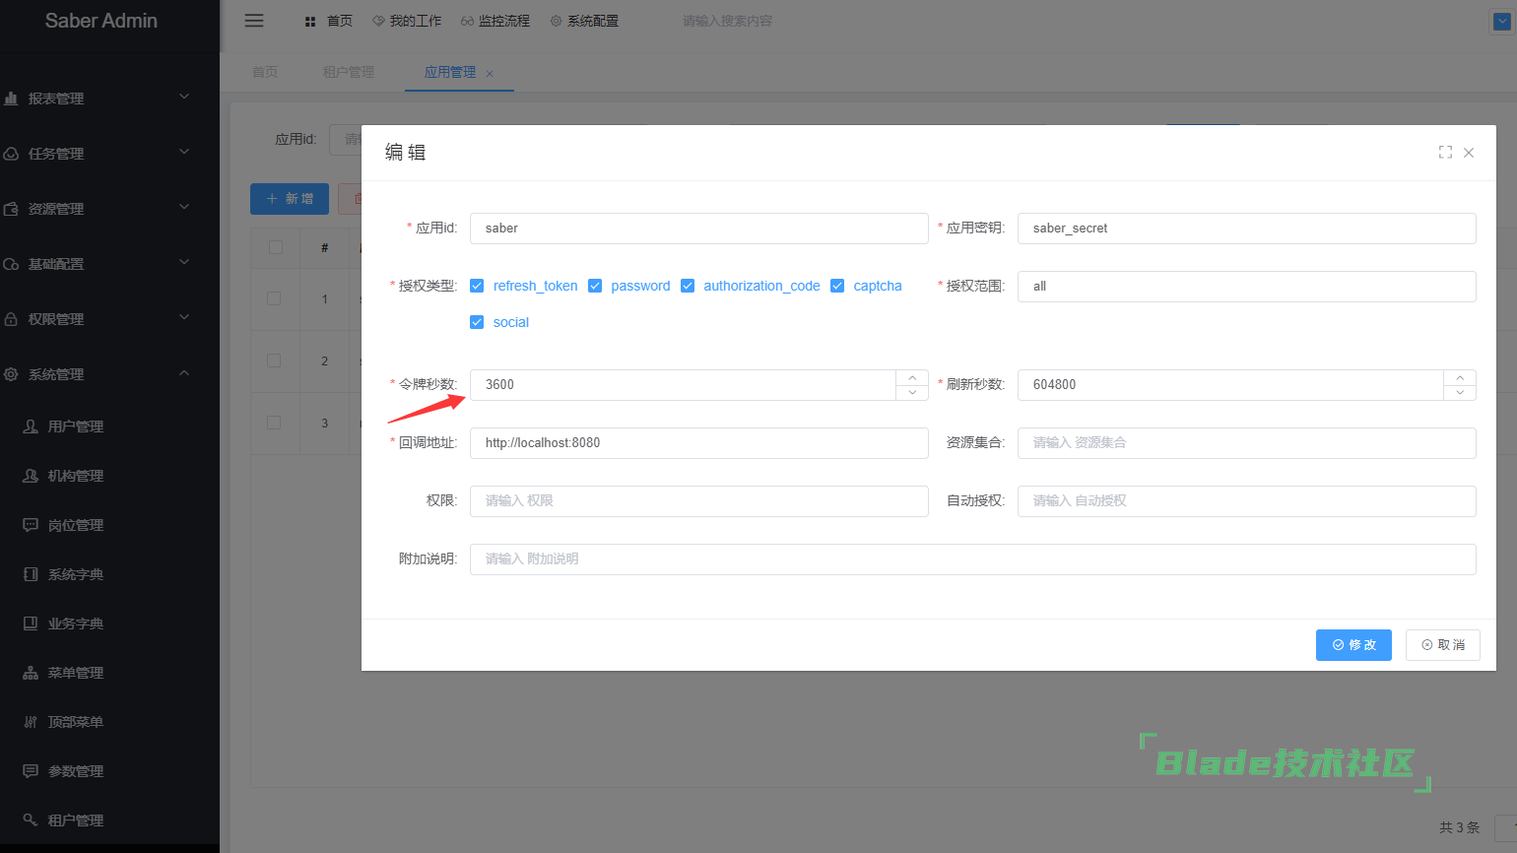1517x853 pixels.
Task: Click the 资源管理 icon in the sidebar
Action: (x=12, y=209)
